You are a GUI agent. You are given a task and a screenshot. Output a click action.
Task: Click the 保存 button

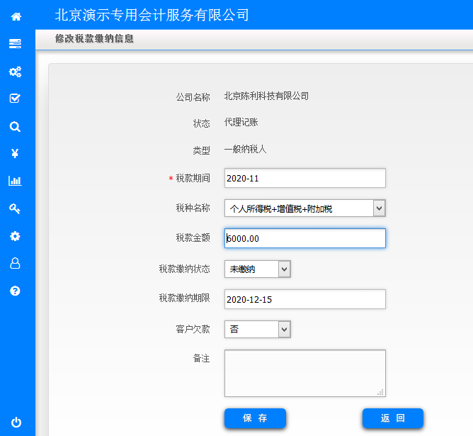click(x=255, y=418)
